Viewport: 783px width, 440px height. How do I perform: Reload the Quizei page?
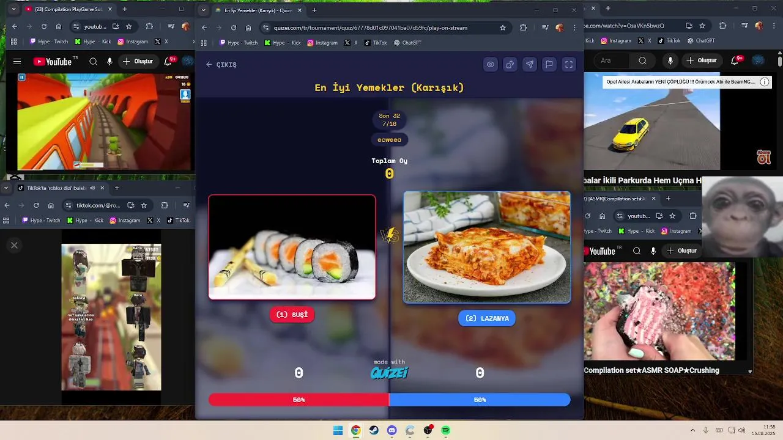pos(234,28)
